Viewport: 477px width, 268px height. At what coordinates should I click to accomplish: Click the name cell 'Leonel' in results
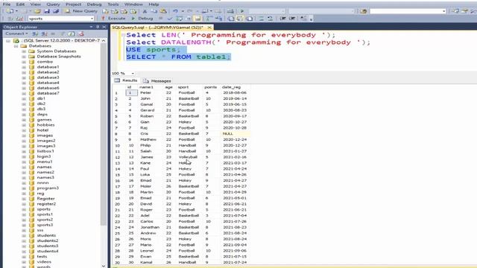point(147,251)
